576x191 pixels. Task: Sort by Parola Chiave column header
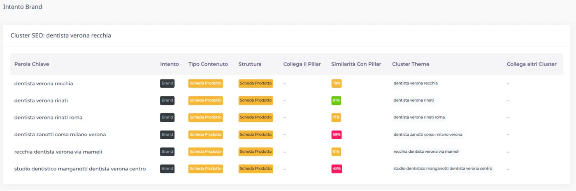click(x=32, y=64)
